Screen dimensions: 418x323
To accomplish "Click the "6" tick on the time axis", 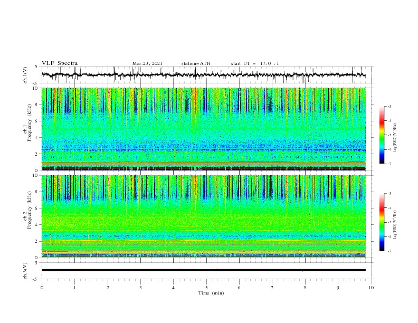I will coord(240,288).
